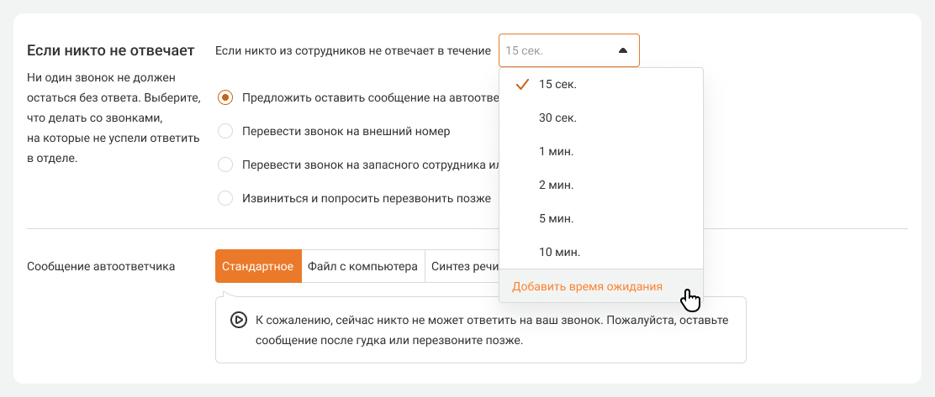Screen dimensions: 935x397
Task: Choose 1 мин. from the list
Action: click(556, 151)
